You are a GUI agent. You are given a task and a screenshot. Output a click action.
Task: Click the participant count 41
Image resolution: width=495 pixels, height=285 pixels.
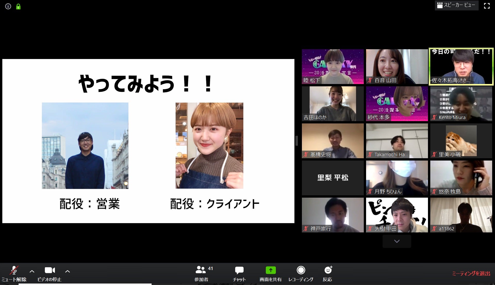tap(210, 269)
